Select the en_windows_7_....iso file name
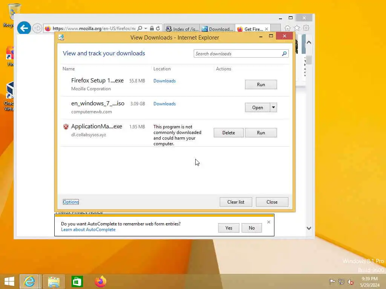This screenshot has width=386, height=289. (98, 103)
